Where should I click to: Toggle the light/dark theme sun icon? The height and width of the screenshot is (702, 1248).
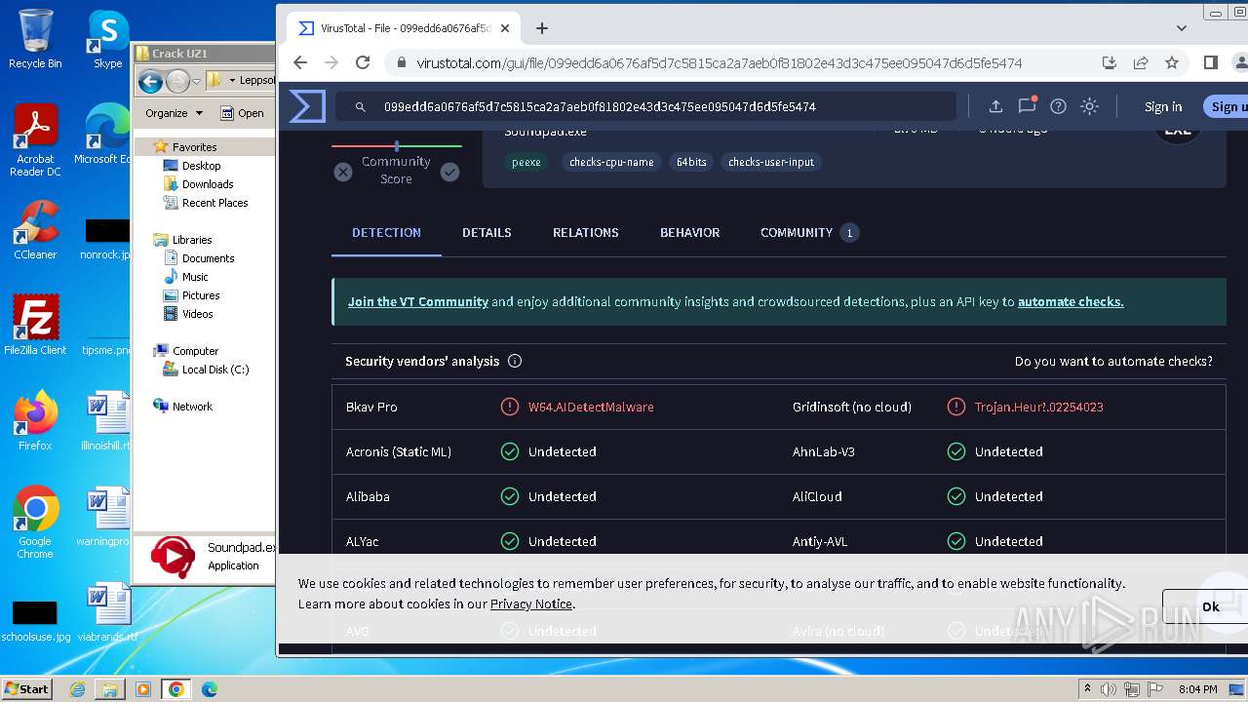1090,106
